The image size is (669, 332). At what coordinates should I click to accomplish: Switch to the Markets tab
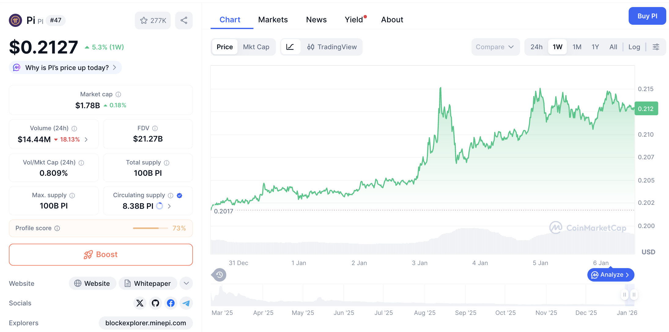pos(273,19)
